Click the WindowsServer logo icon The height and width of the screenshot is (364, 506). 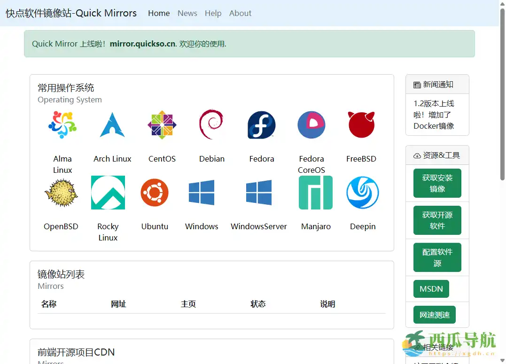point(259,193)
